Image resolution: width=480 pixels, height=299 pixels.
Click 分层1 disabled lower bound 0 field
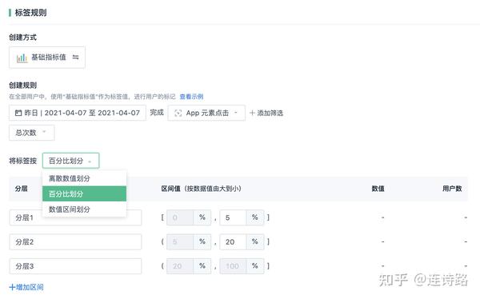[x=180, y=217]
